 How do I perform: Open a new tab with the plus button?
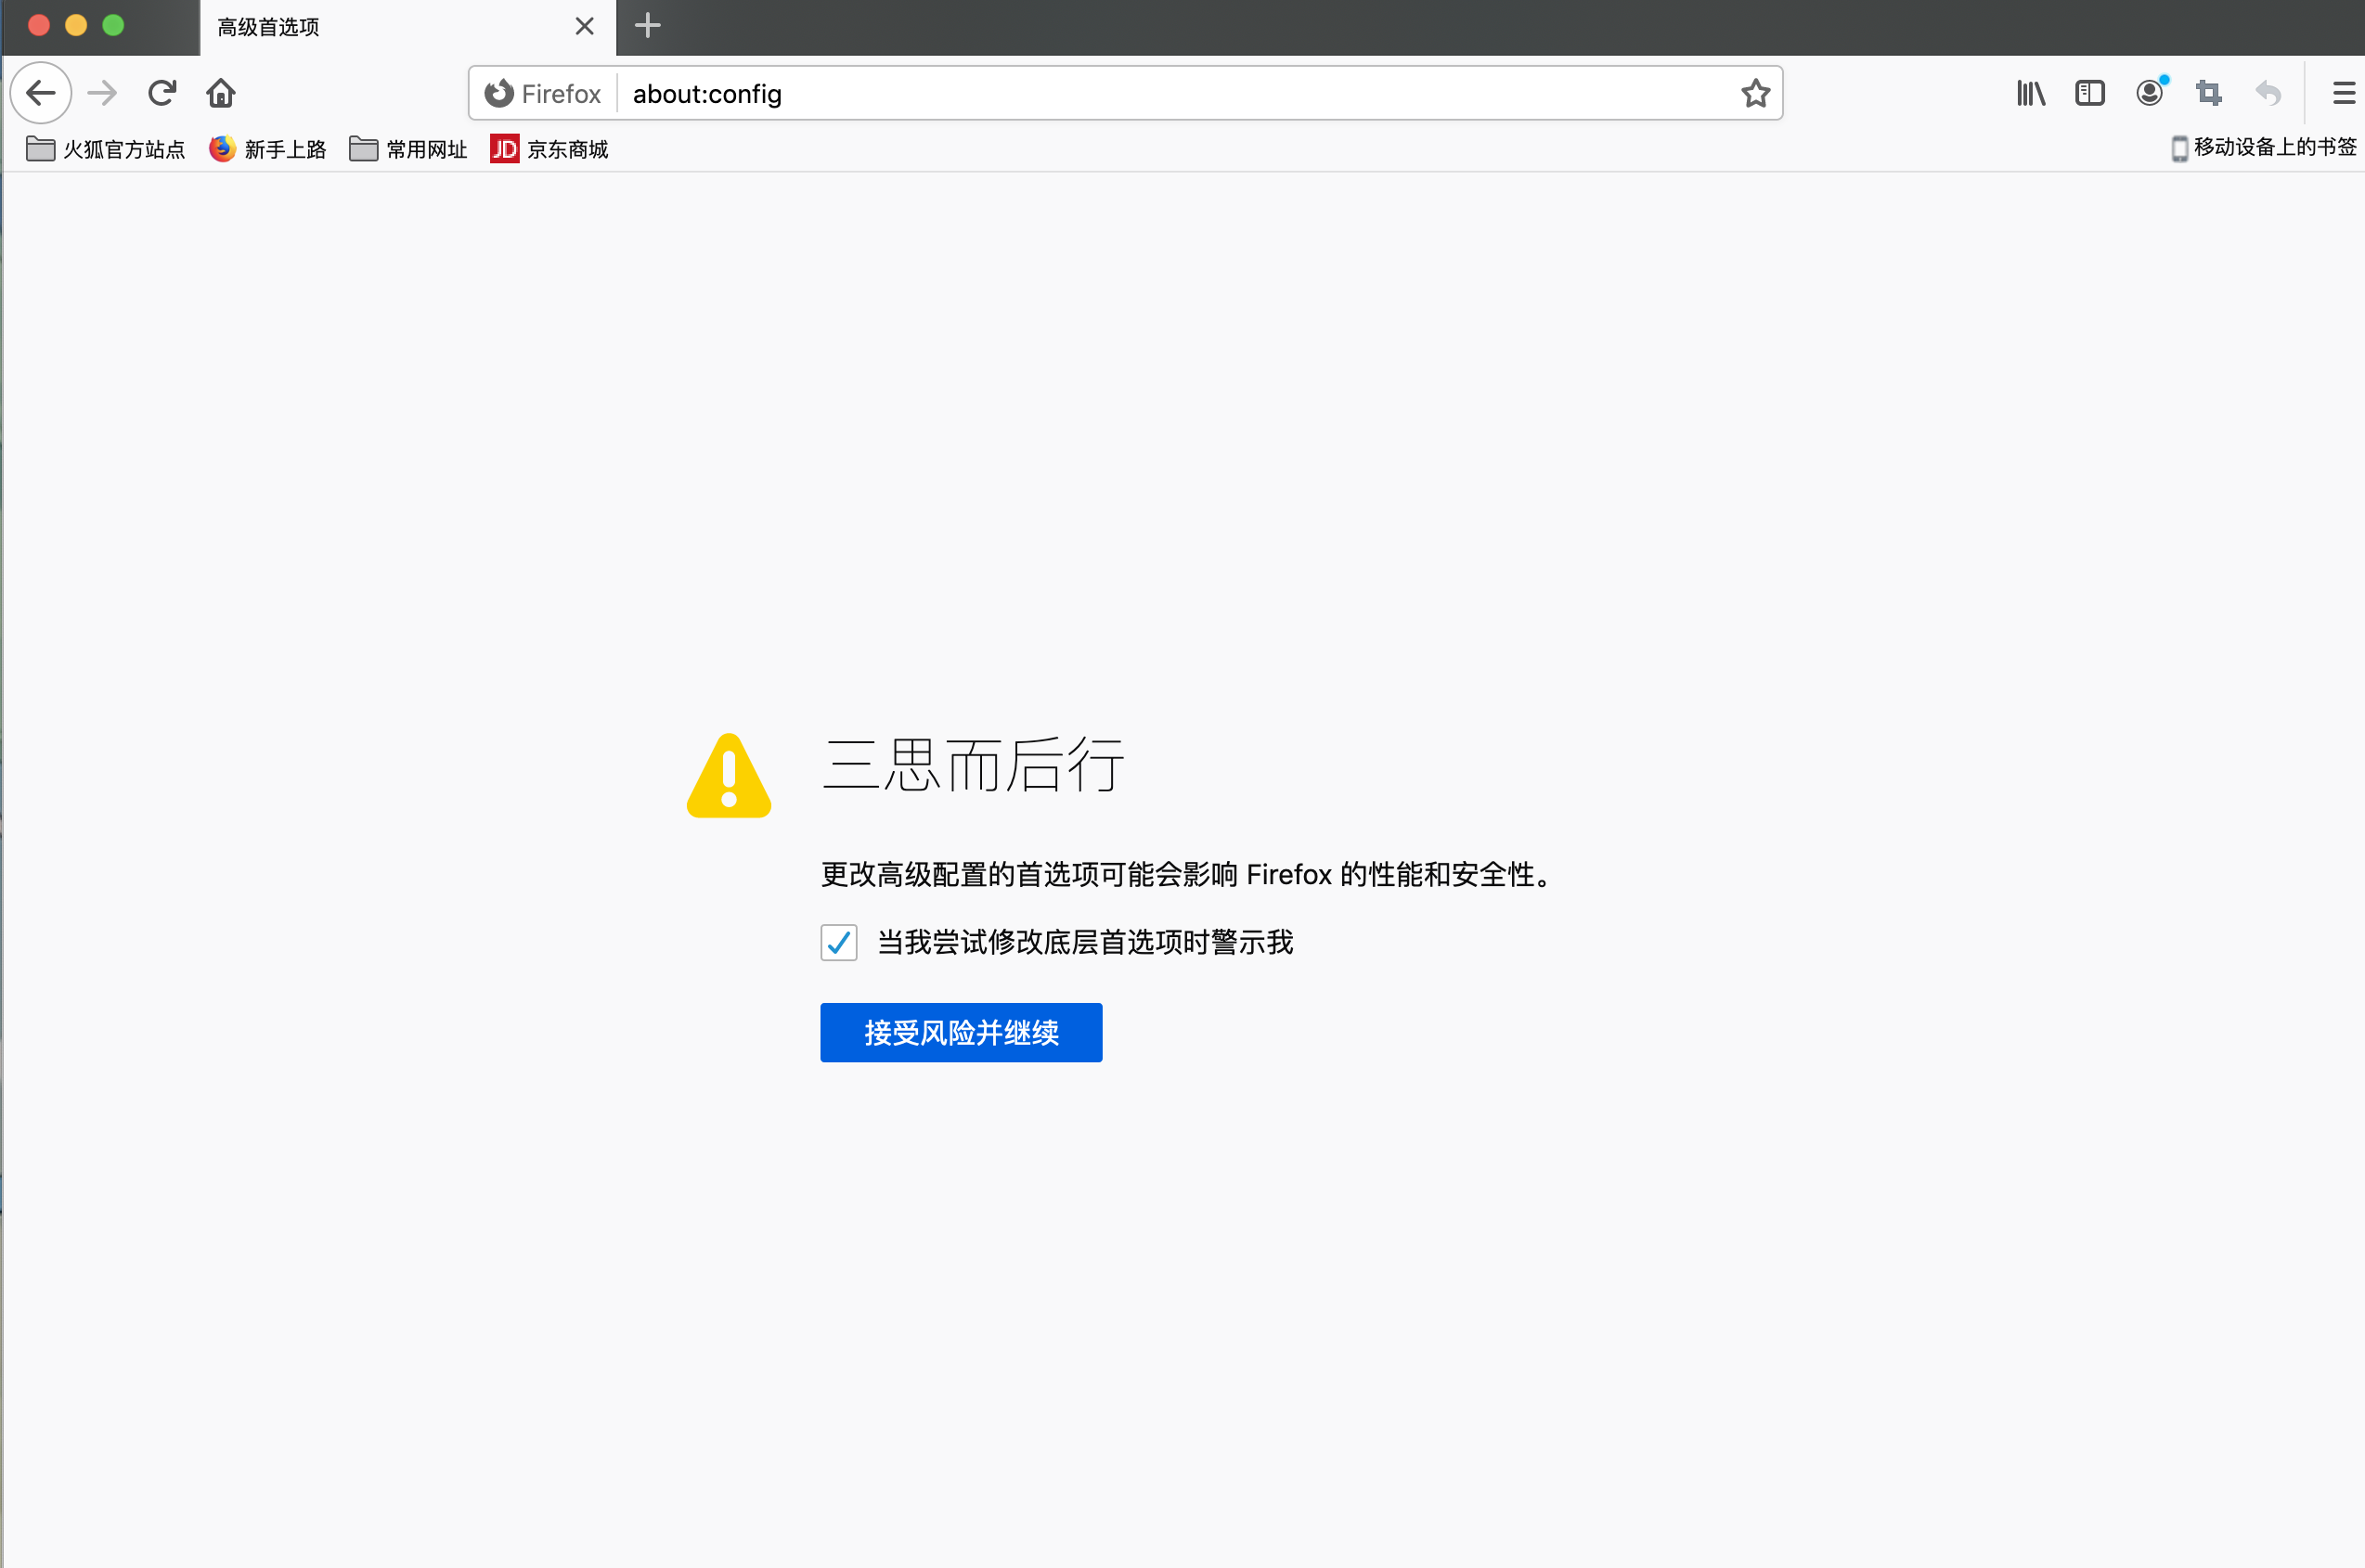646,26
